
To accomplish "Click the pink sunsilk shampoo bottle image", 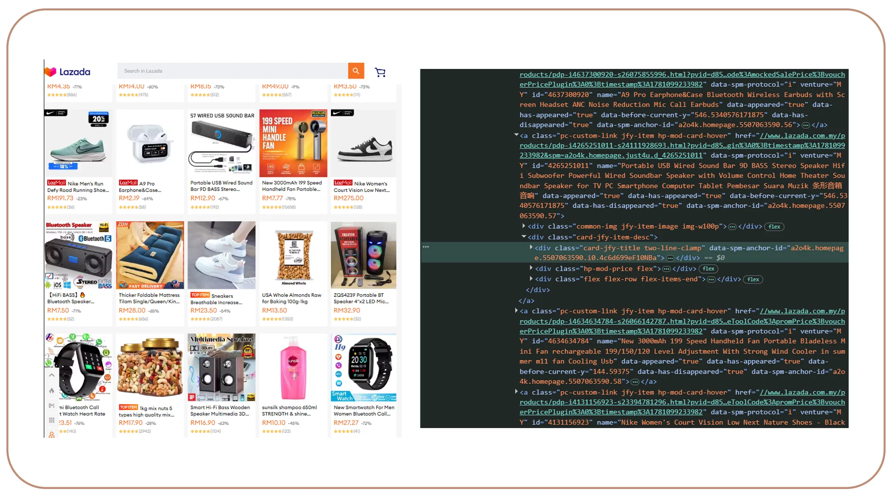I will (293, 368).
